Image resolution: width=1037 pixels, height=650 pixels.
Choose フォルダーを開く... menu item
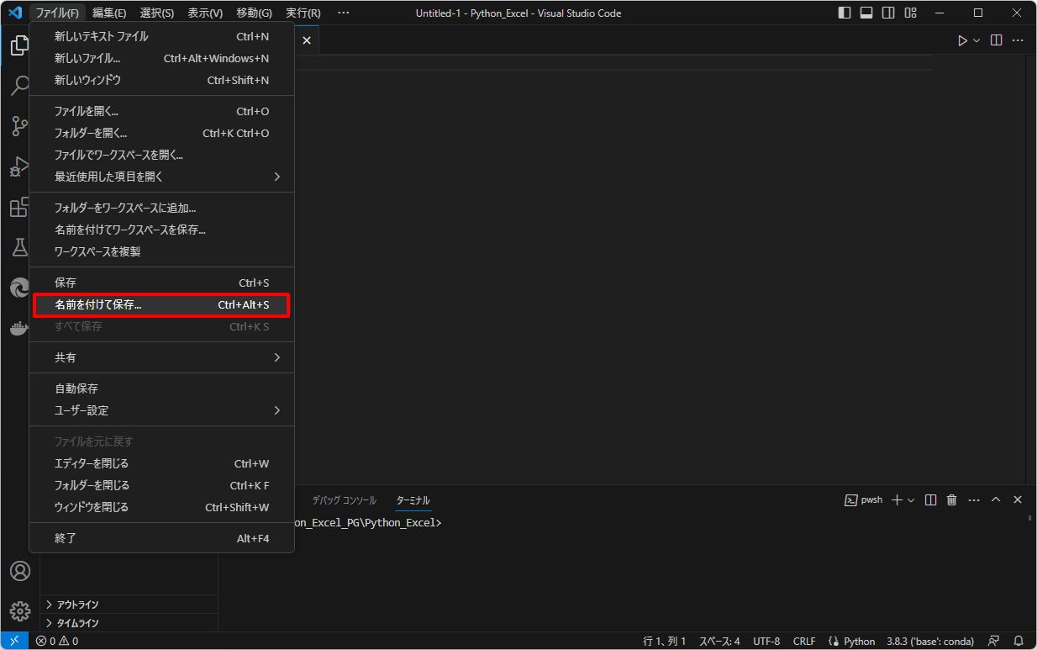(161, 133)
